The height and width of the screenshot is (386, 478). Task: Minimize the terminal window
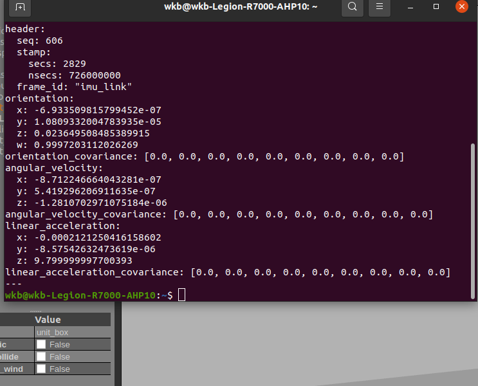tap(410, 6)
